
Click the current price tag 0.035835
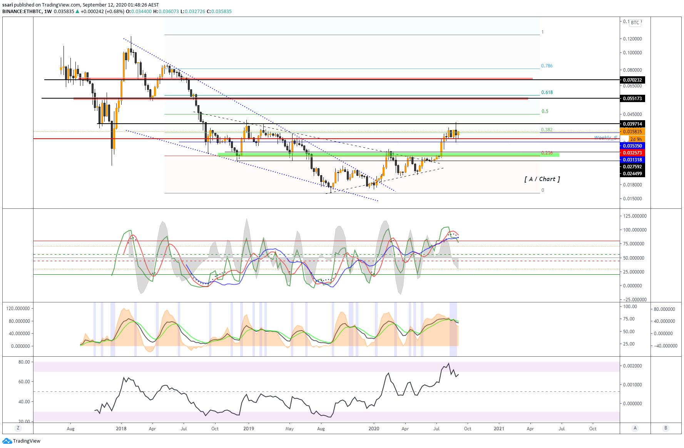[x=632, y=132]
